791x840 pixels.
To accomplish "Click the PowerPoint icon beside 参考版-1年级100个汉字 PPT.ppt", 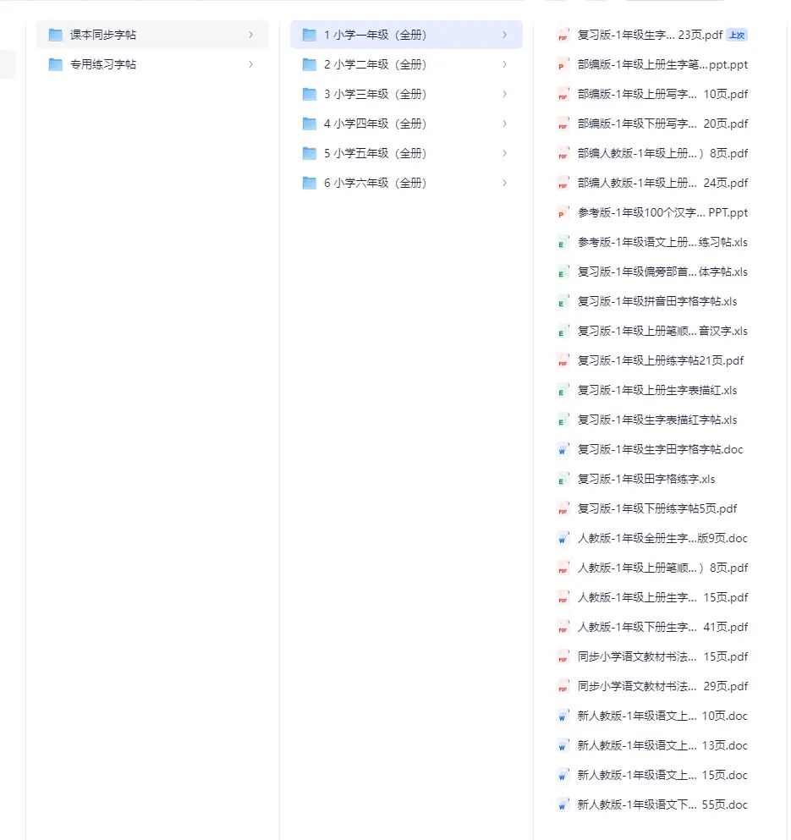I will tap(563, 213).
